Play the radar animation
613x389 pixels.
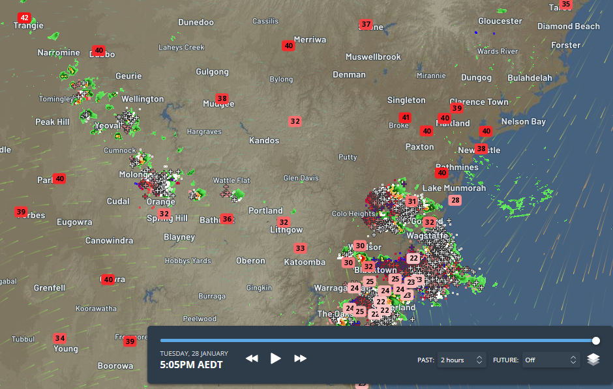275,358
